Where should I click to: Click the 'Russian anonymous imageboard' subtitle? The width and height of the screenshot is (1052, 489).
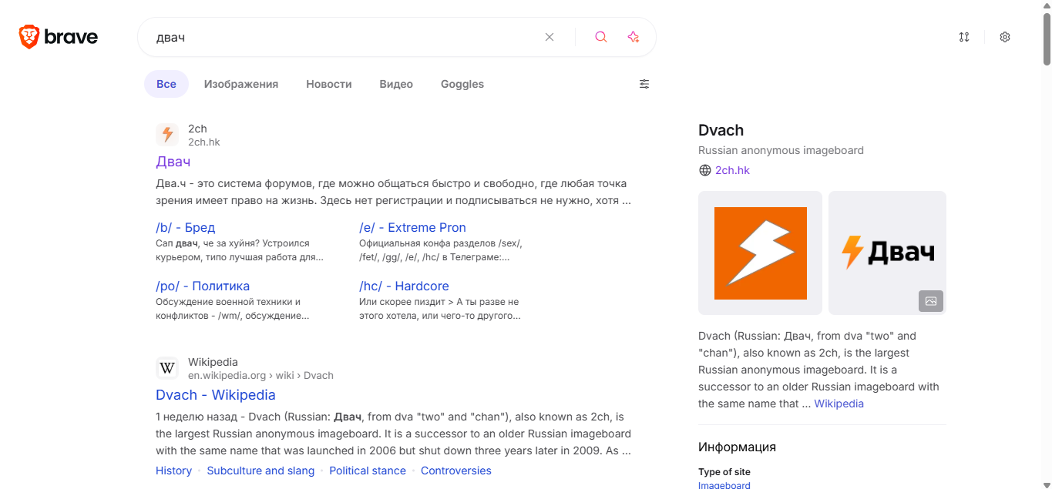pos(781,150)
